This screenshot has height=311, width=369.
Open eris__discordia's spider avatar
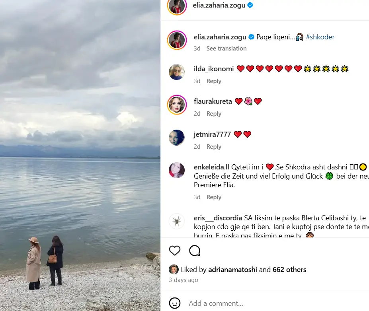[177, 221]
